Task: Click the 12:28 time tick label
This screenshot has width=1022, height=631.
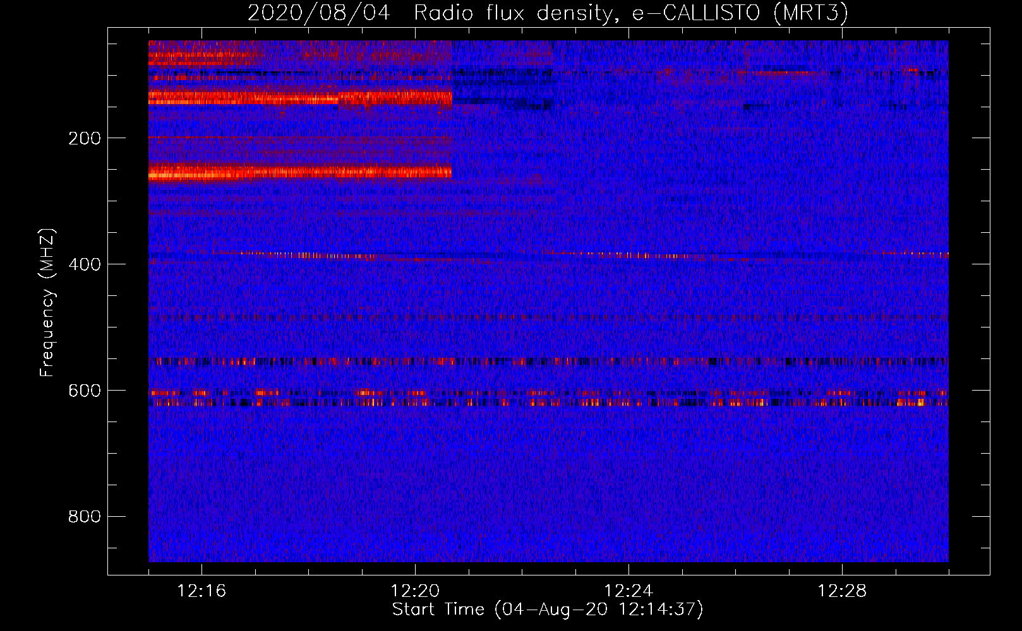Action: (842, 591)
